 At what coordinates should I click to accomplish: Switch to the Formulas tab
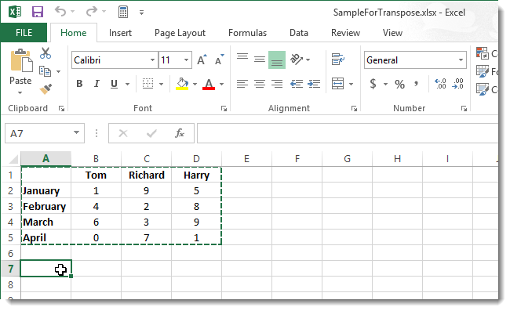[x=247, y=33]
